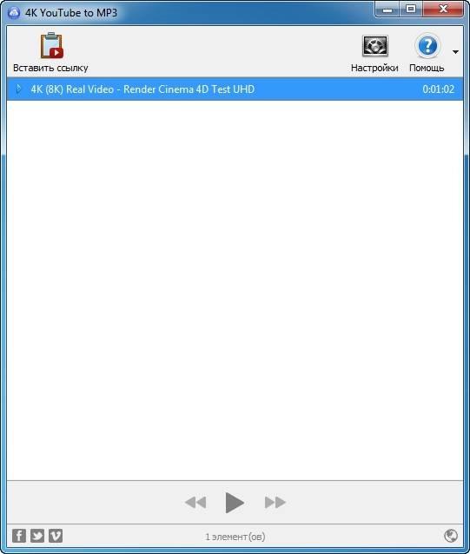The width and height of the screenshot is (470, 554).
Task: Open the Facebook share icon
Action: [x=19, y=536]
